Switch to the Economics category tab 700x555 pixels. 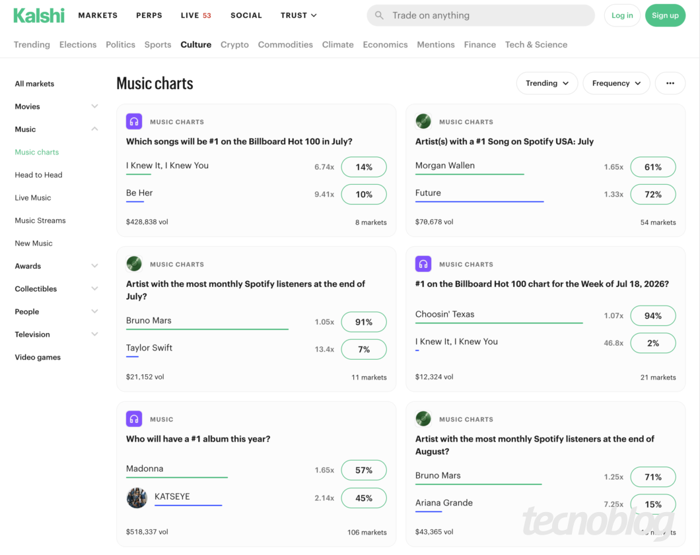point(385,45)
